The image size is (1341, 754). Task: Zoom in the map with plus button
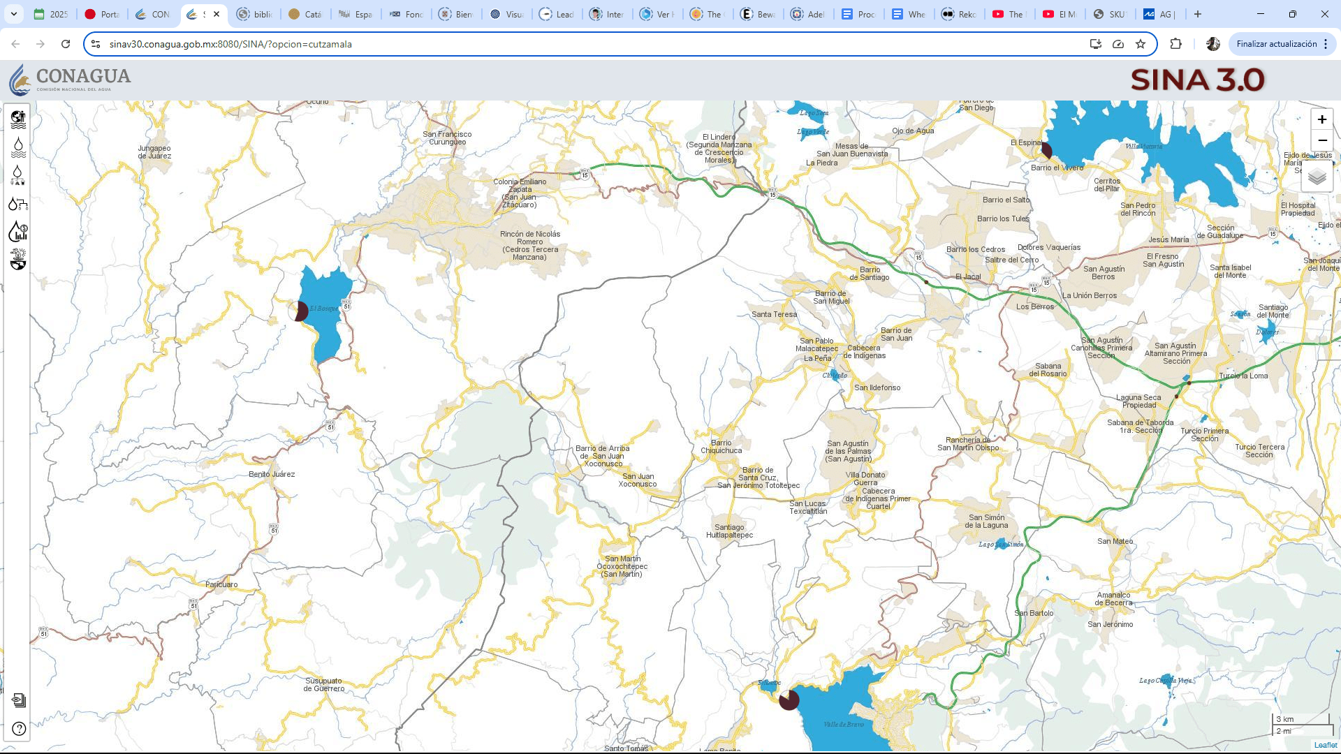1321,119
